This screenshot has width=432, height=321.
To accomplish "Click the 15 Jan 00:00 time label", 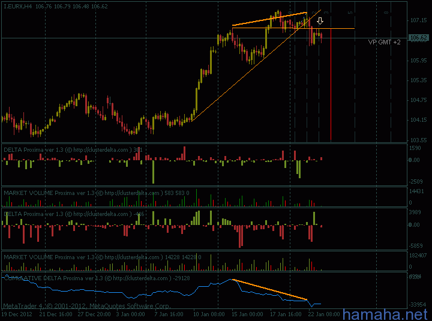I will click(247, 314).
